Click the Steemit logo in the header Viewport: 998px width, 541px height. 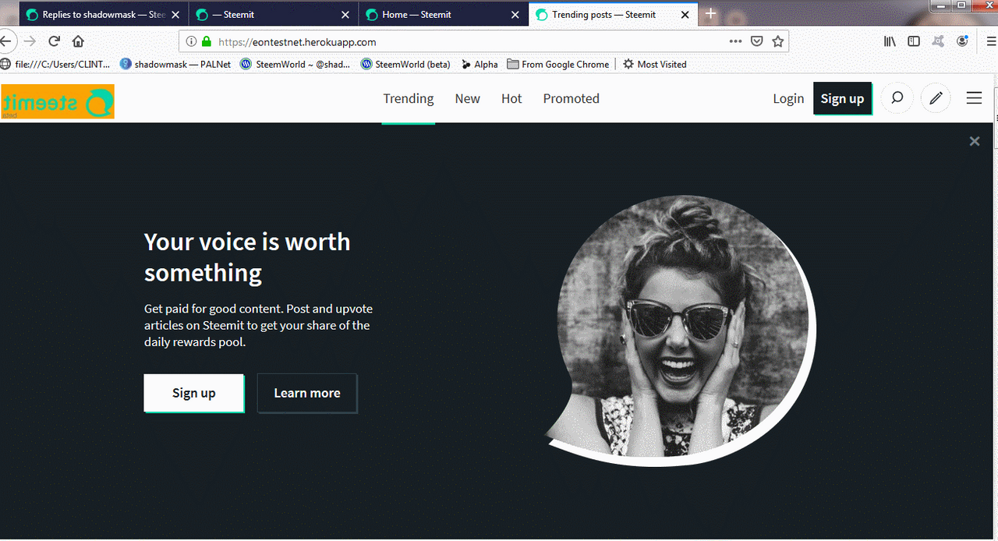click(x=58, y=102)
